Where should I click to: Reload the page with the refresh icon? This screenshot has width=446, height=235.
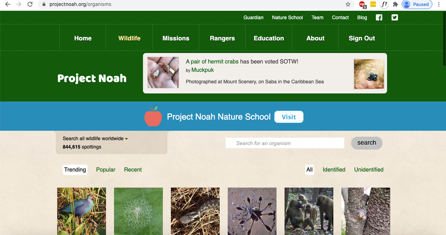[30, 5]
